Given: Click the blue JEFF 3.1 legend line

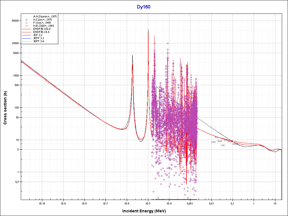Looking at the screenshot, I should point(27,38).
